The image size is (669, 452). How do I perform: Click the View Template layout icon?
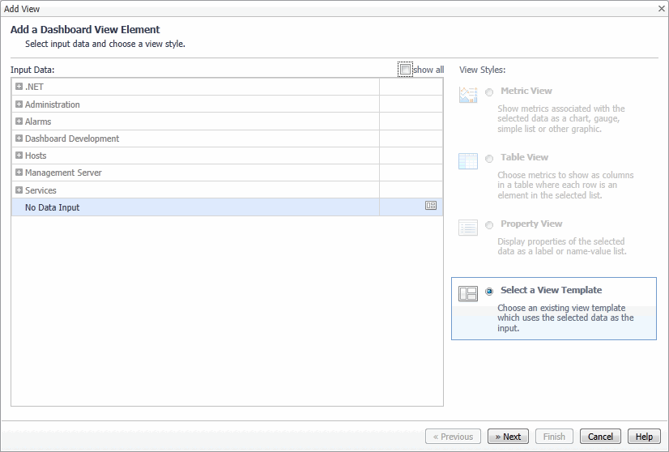point(468,294)
